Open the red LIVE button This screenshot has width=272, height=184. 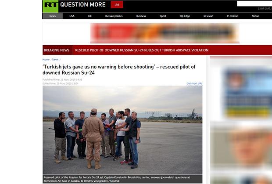117,5
